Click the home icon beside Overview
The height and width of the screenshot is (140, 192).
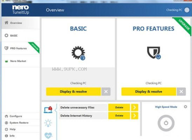click(x=6, y=23)
